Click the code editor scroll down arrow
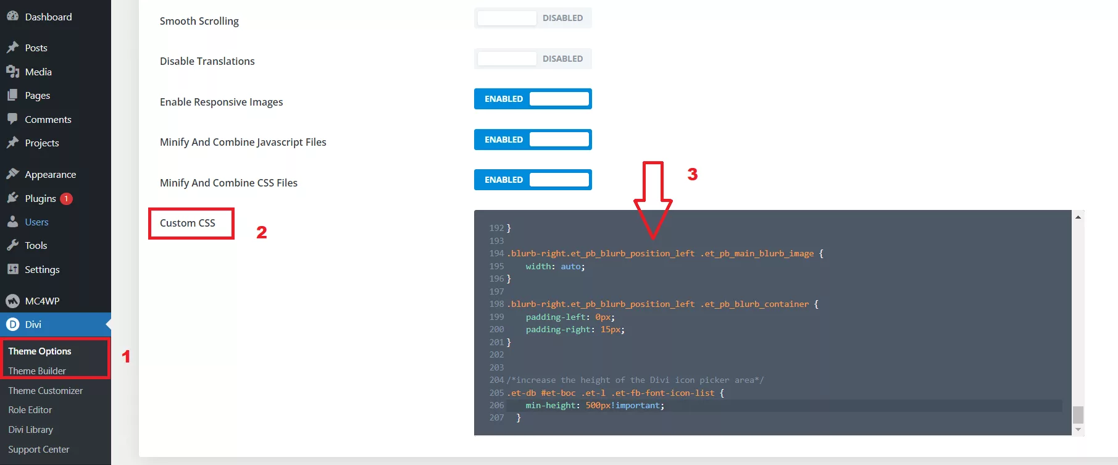 pyautogui.click(x=1078, y=430)
